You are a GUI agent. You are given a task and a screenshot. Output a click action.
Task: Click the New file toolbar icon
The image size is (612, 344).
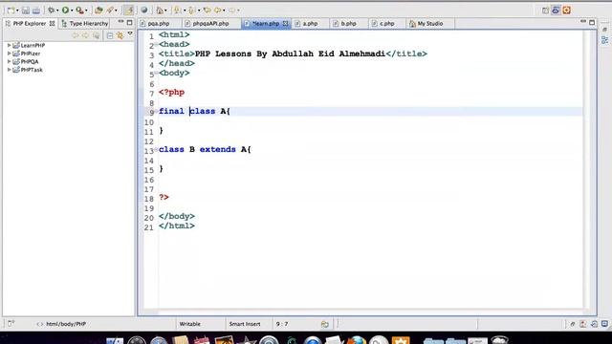pos(11,11)
